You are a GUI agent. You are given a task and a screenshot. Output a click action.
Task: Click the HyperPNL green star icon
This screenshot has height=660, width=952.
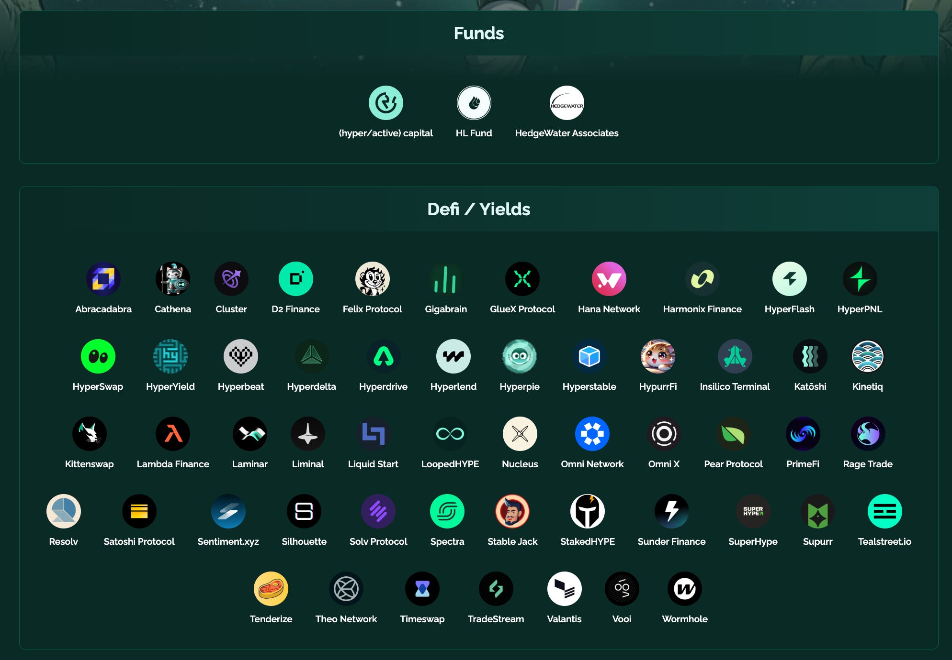[860, 279]
